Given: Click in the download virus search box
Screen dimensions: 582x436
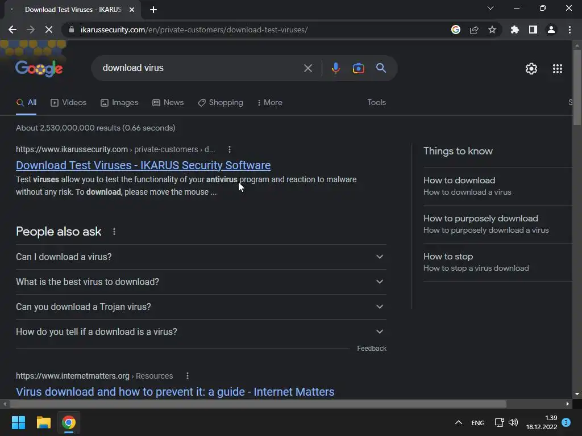Looking at the screenshot, I should (x=201, y=68).
